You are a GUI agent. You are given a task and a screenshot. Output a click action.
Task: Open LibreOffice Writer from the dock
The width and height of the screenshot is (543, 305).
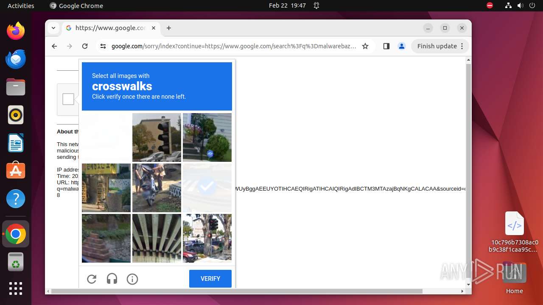pyautogui.click(x=16, y=143)
